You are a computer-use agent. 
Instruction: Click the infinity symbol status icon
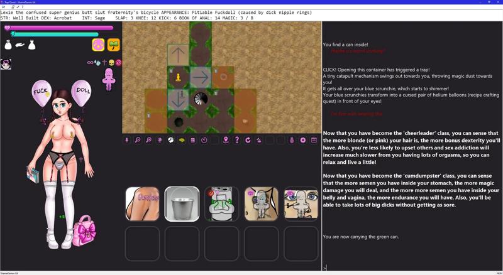(90, 63)
